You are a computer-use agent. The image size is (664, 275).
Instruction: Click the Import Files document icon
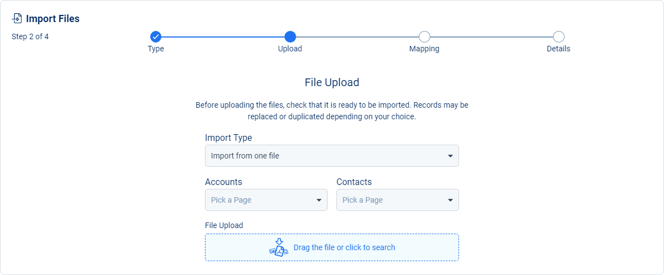click(17, 19)
